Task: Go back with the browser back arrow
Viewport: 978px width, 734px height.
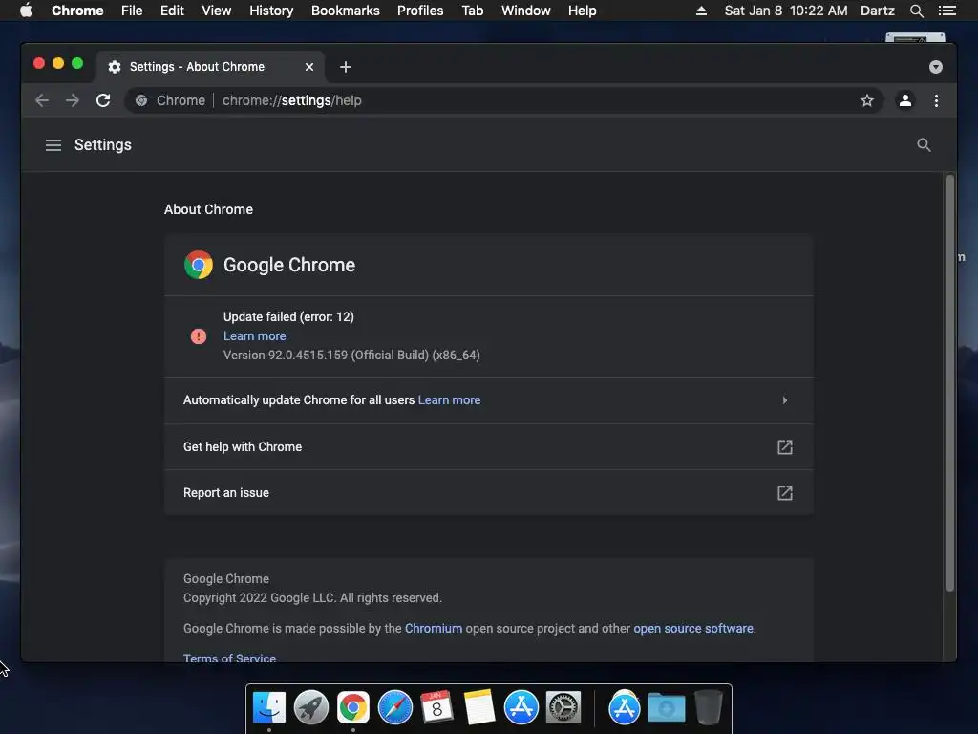Action: pyautogui.click(x=42, y=100)
